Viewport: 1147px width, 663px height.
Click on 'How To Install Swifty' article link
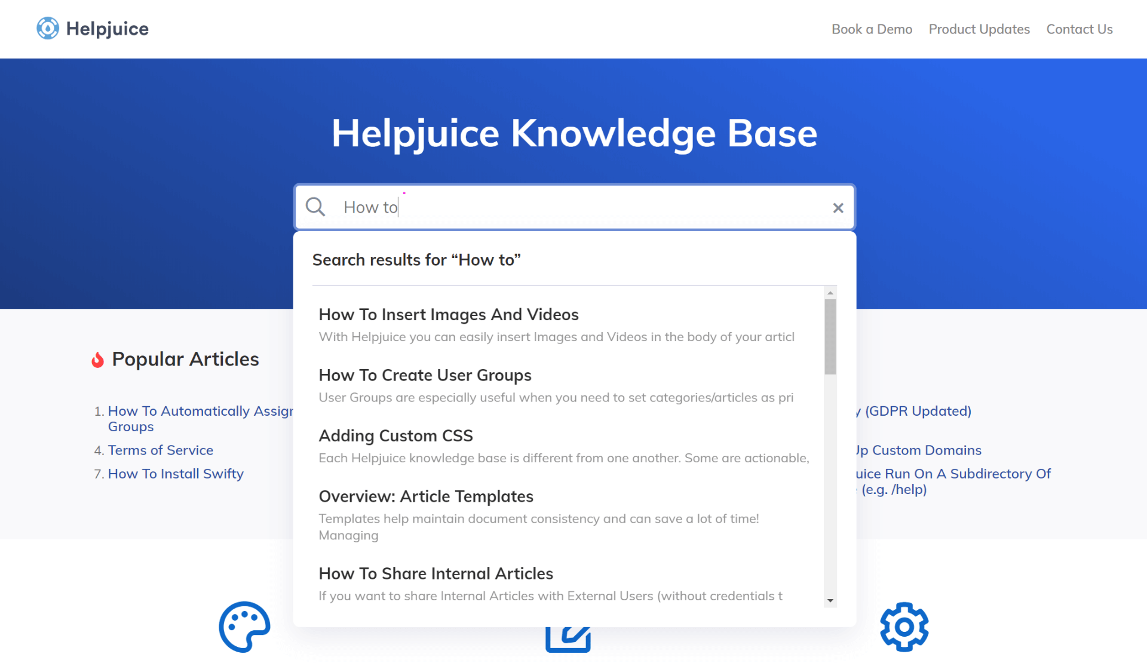[x=175, y=474]
